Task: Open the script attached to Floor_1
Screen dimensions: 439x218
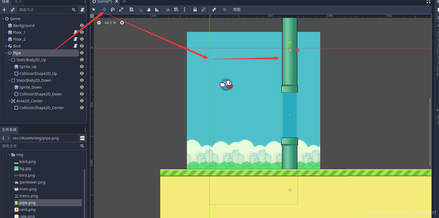Action: tap(75, 32)
